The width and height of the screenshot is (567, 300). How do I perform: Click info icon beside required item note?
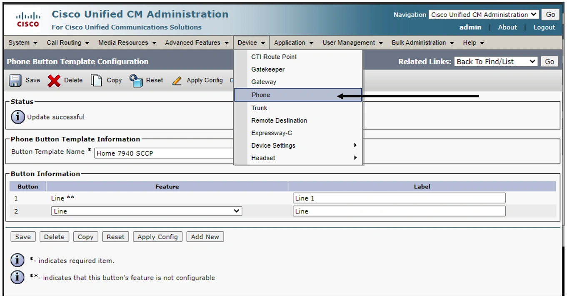17,261
